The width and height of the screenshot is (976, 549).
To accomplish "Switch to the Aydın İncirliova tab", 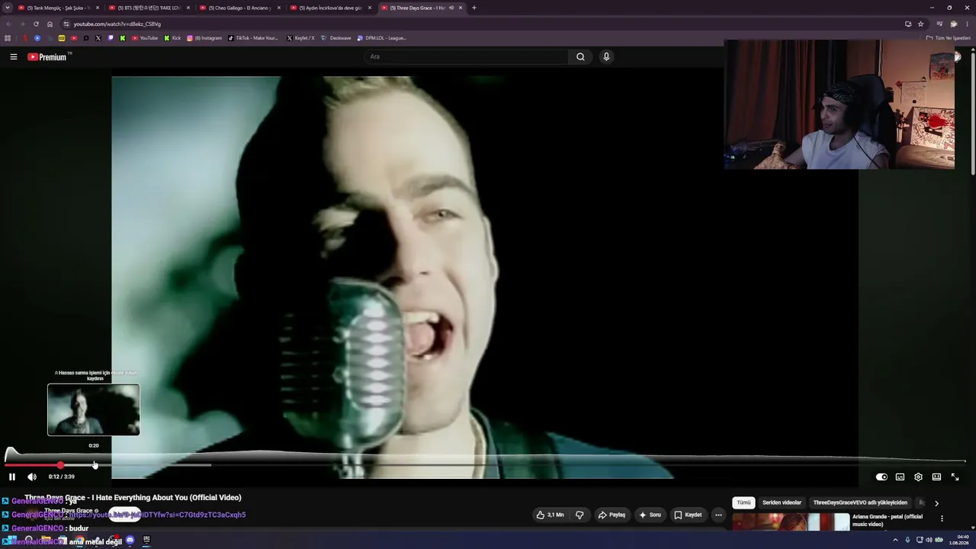I will point(330,8).
